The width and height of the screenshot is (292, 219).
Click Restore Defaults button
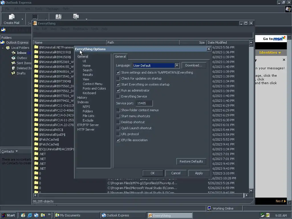pos(191,161)
